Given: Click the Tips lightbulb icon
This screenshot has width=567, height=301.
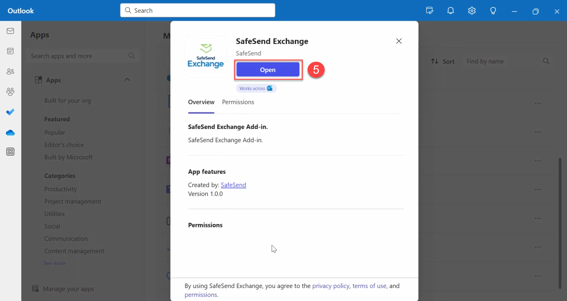Looking at the screenshot, I should (x=493, y=11).
